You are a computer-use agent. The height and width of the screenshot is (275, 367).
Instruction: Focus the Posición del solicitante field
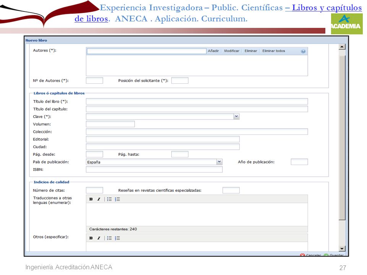(x=180, y=81)
